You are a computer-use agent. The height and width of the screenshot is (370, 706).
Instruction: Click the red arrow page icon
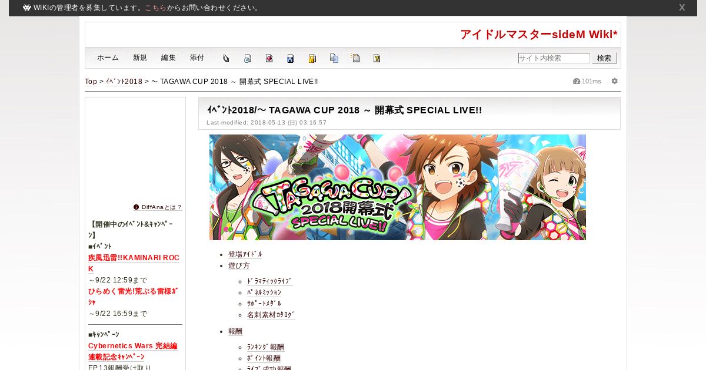[x=269, y=58]
